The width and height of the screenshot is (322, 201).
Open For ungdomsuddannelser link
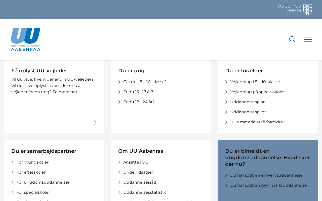pyautogui.click(x=43, y=182)
